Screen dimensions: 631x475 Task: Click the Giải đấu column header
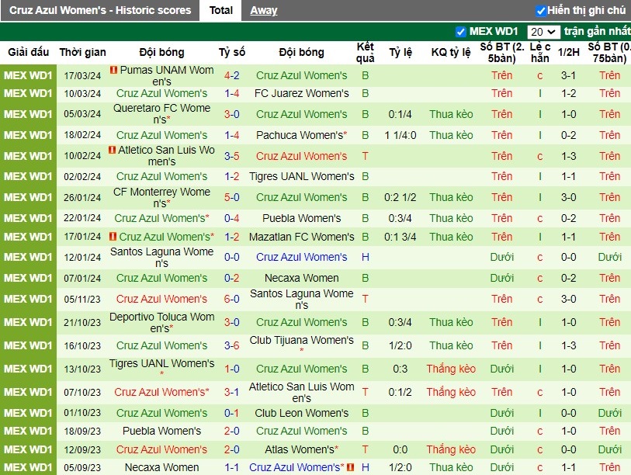click(x=29, y=52)
